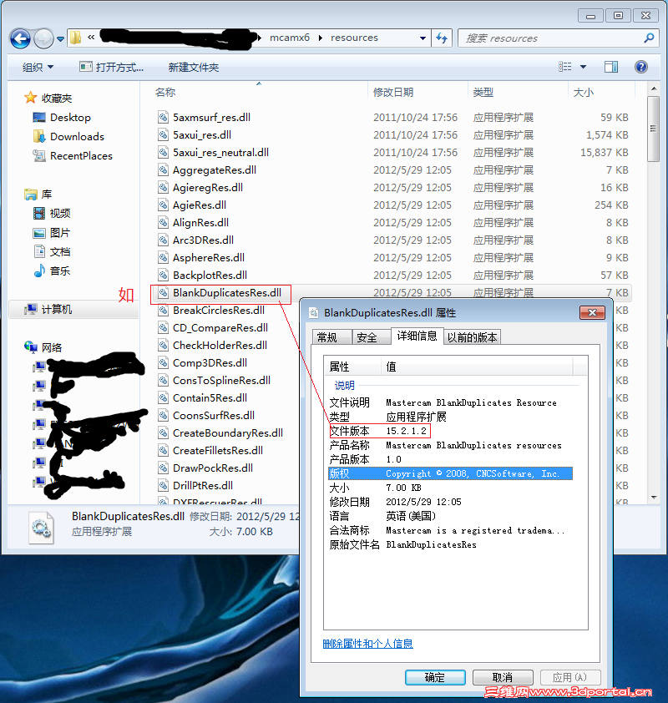
Task: Click 取消 to cancel properties
Action: tap(503, 677)
